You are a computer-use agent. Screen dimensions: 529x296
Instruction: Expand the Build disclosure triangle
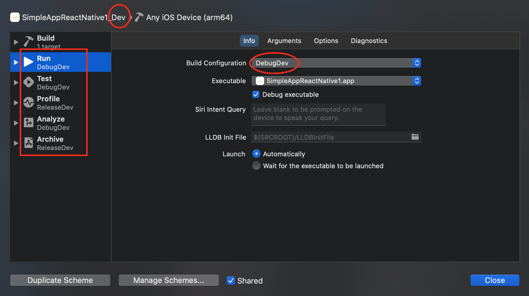(x=16, y=42)
